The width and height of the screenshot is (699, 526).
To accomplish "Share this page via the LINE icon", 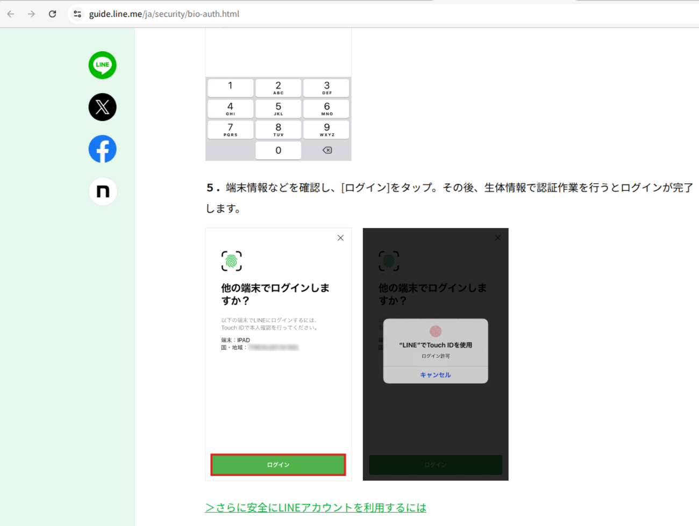I will tap(102, 65).
